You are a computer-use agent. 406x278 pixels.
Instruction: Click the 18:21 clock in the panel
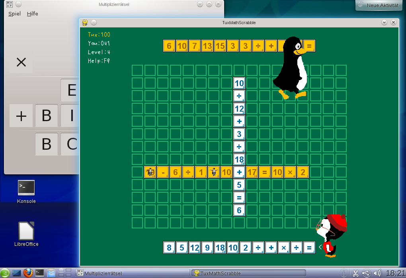pyautogui.click(x=396, y=273)
